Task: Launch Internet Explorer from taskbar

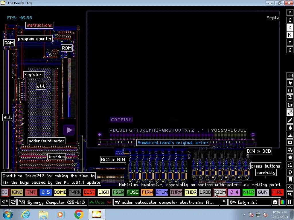Action: point(26,214)
